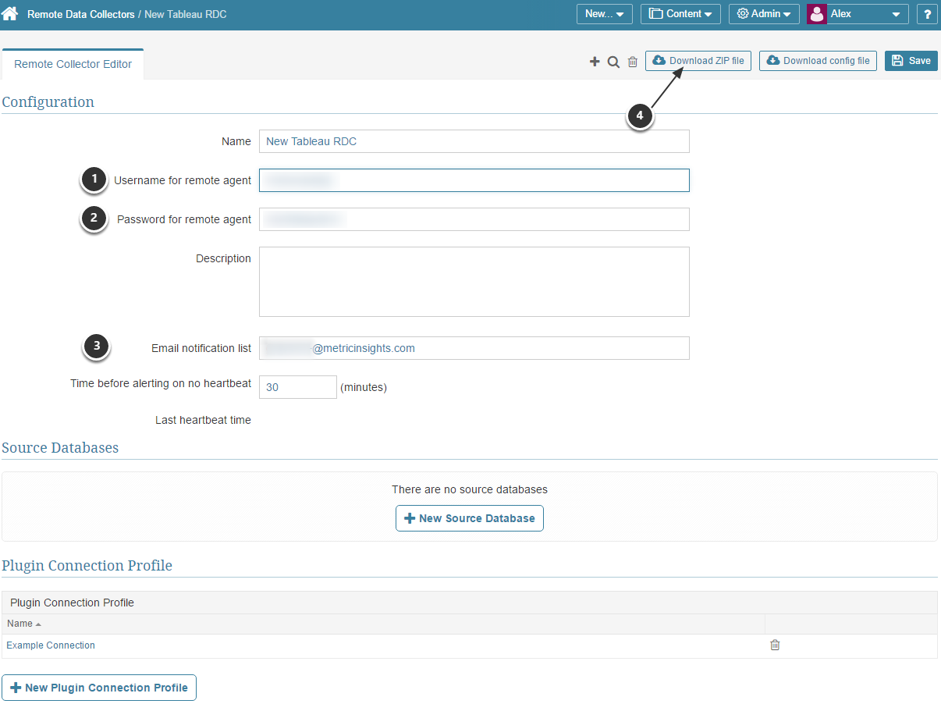Delete the Example Connection using its trash icon
This screenshot has height=704, width=941.
pos(775,645)
